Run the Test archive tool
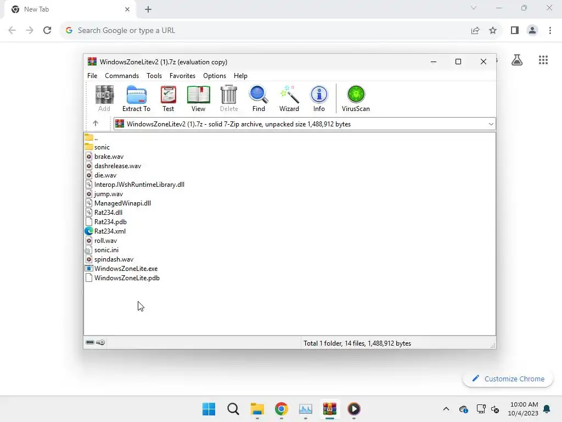This screenshot has width=562, height=422. point(168,99)
